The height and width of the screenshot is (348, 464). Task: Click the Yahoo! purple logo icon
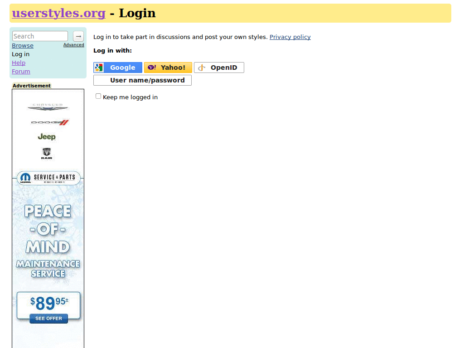coord(152,68)
